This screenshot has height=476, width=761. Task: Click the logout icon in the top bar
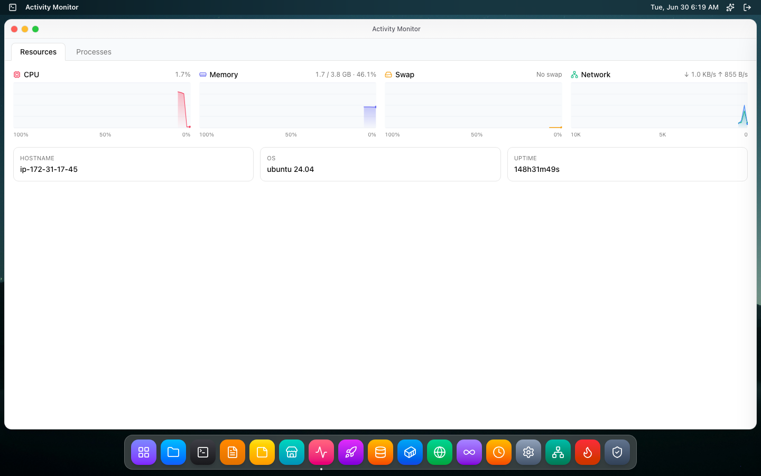[747, 7]
